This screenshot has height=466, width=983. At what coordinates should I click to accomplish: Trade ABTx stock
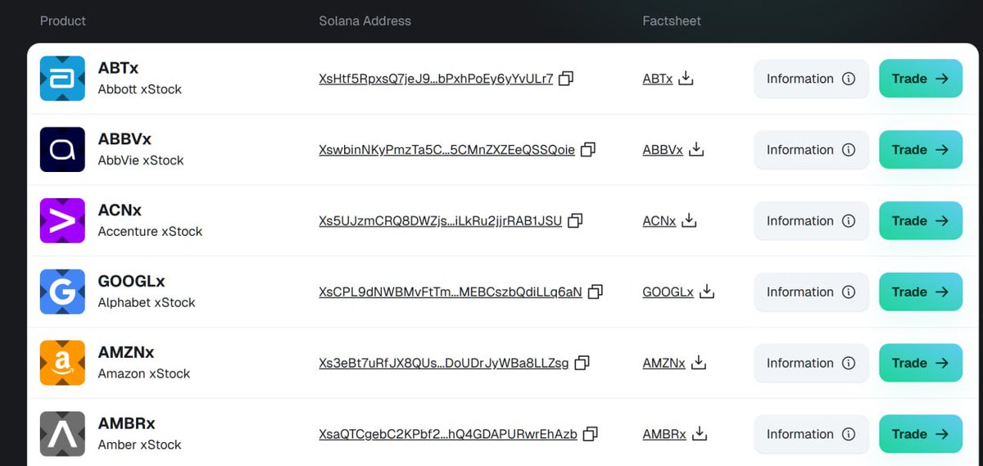[921, 79]
